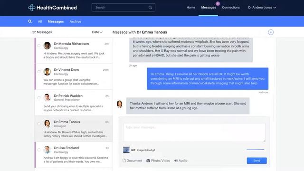The width and height of the screenshot is (304, 171).
Task: Click the ImageUpload.gif thumbnail
Action: tap(126, 150)
